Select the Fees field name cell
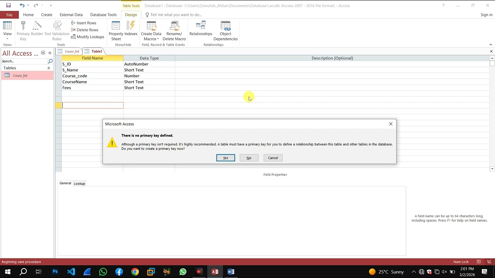 tap(92, 88)
